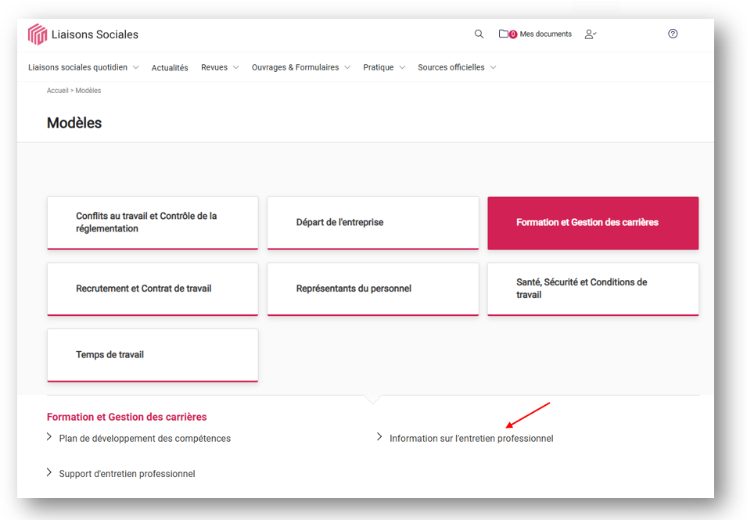This screenshot has width=747, height=520.
Task: Select Représentants du personnel card
Action: tap(373, 289)
